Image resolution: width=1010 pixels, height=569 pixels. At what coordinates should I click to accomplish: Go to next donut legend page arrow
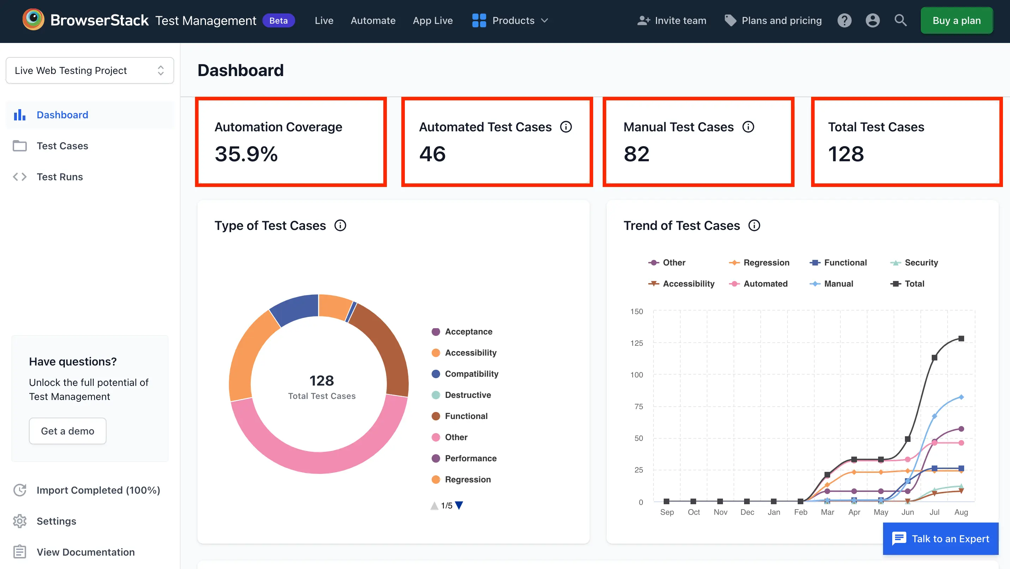(459, 506)
